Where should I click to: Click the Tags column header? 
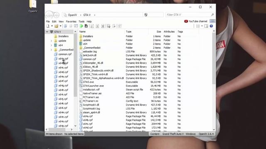point(180,31)
